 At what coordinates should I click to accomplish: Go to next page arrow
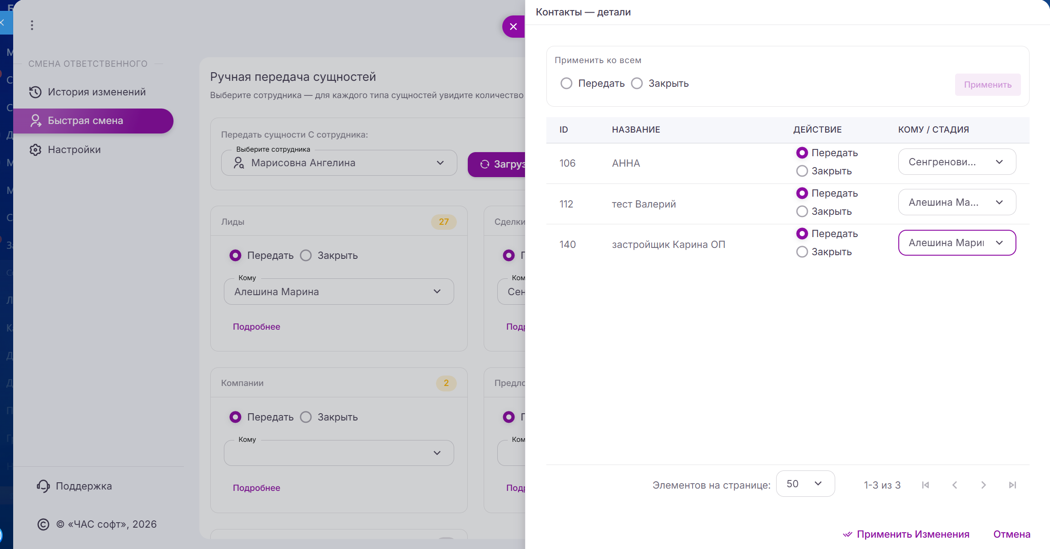coord(983,485)
